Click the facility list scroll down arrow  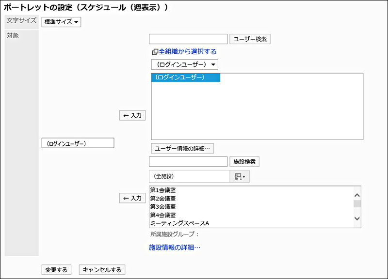[357, 218]
